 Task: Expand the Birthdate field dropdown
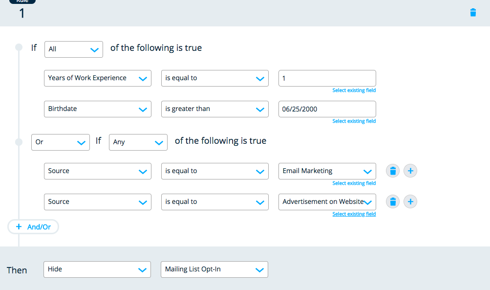pyautogui.click(x=98, y=109)
